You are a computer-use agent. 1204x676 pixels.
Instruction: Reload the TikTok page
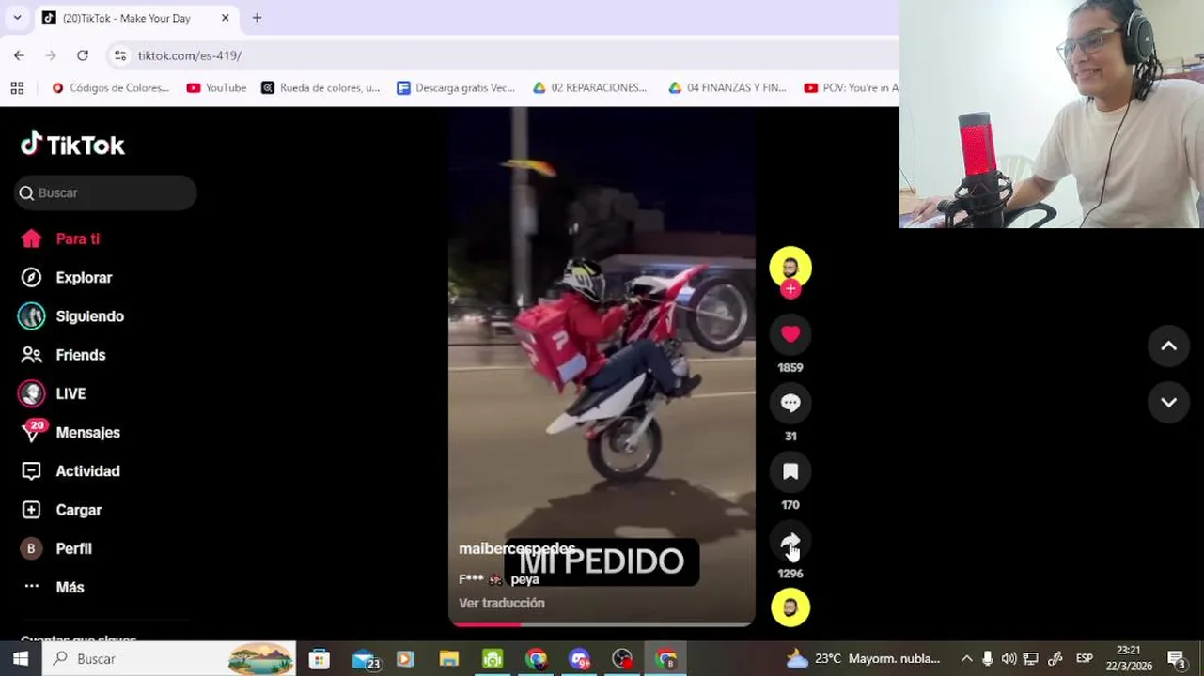click(83, 55)
